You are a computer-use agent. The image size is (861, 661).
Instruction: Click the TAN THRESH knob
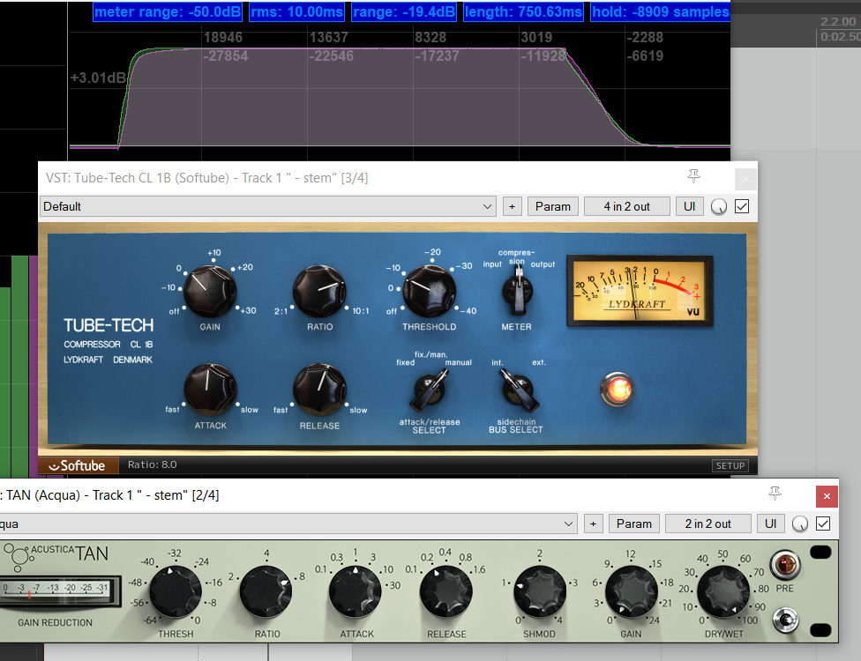(176, 592)
